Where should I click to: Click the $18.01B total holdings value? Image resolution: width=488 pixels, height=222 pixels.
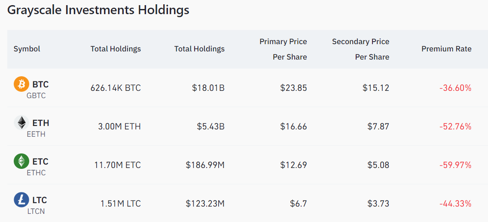(208, 88)
